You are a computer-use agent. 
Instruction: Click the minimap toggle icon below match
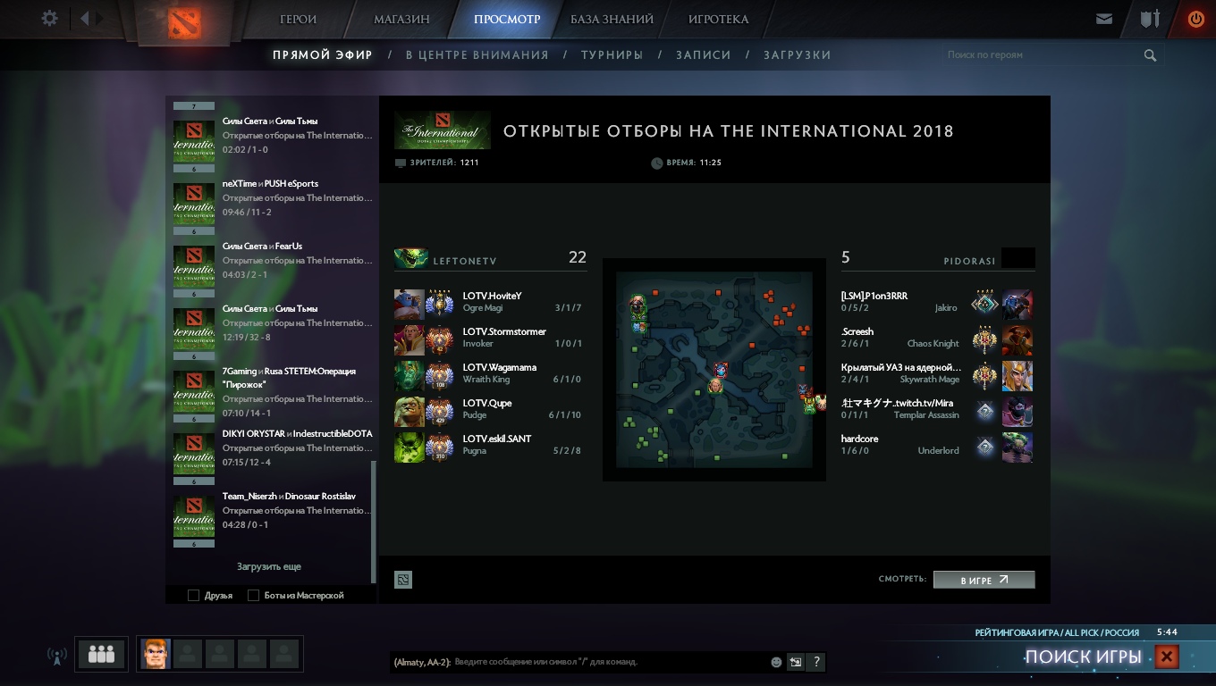[403, 580]
